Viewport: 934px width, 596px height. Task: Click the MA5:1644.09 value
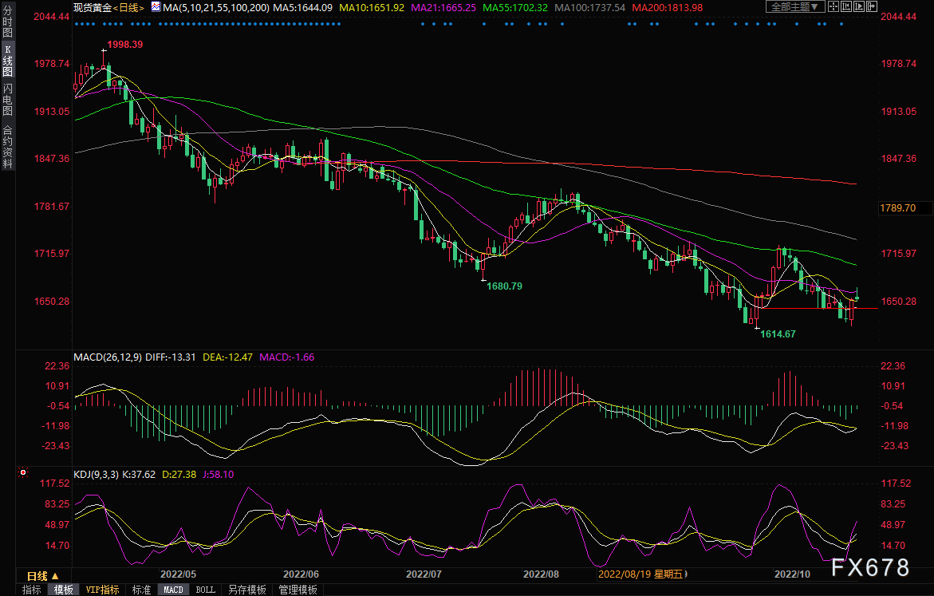pos(302,8)
